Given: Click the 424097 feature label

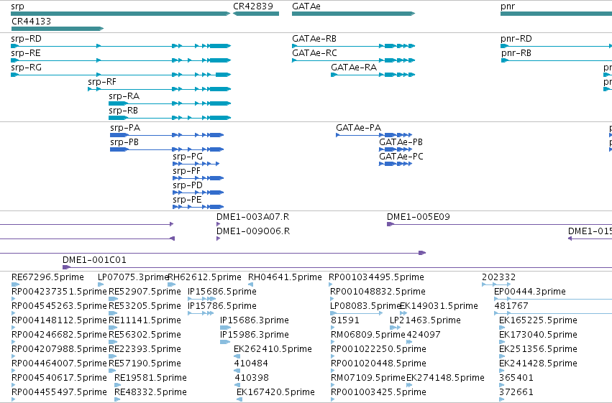Looking at the screenshot, I should (424, 335).
